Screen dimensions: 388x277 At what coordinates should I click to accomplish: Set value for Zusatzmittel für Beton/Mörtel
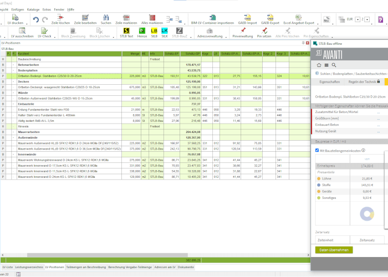[x=379, y=112]
